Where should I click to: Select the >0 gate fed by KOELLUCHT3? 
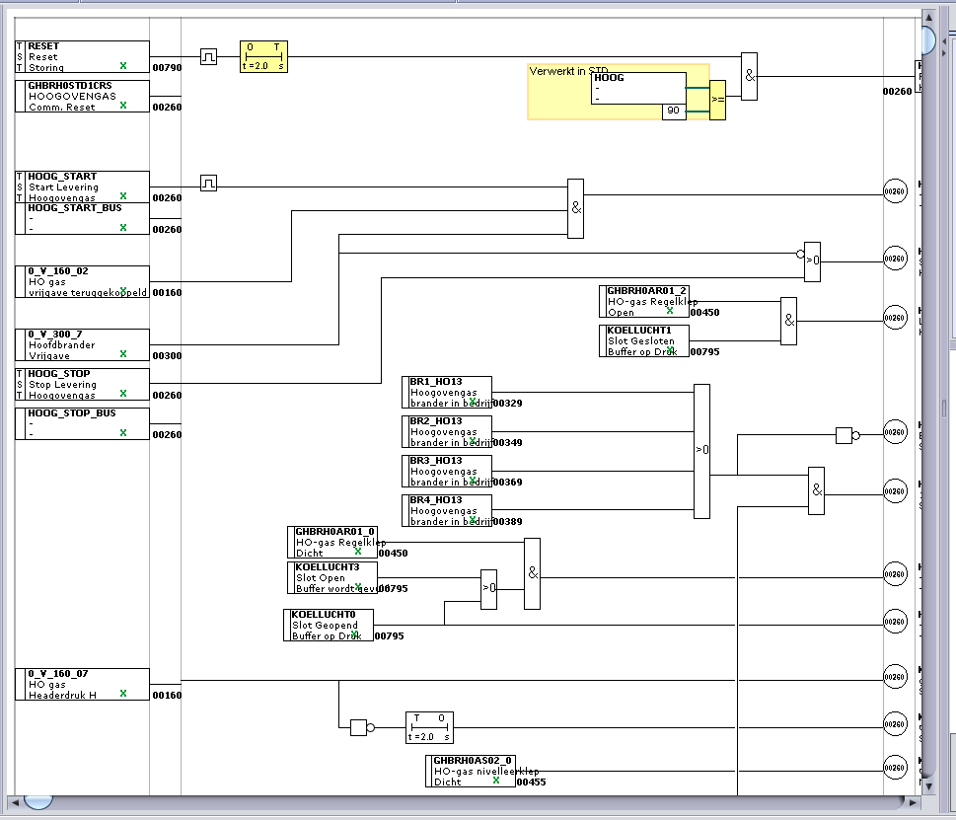pyautogui.click(x=488, y=589)
